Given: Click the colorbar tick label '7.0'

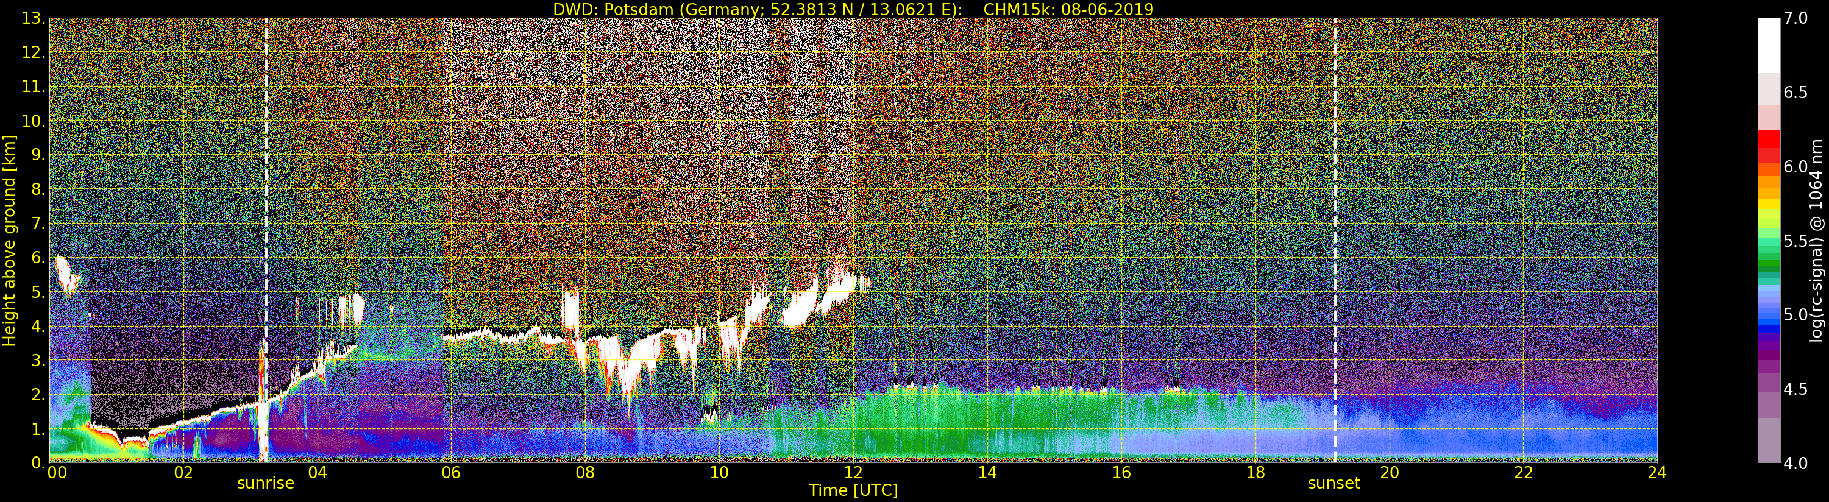Looking at the screenshot, I should [x=1795, y=18].
